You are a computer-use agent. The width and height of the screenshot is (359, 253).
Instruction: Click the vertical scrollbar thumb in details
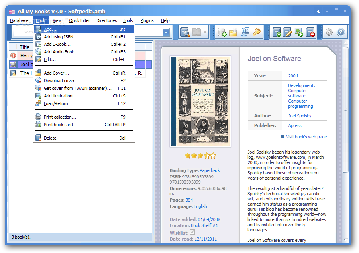[346, 110]
